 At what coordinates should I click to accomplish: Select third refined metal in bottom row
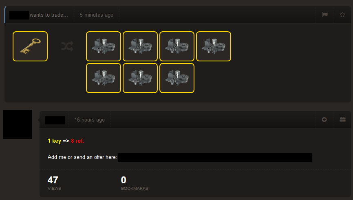177,78
